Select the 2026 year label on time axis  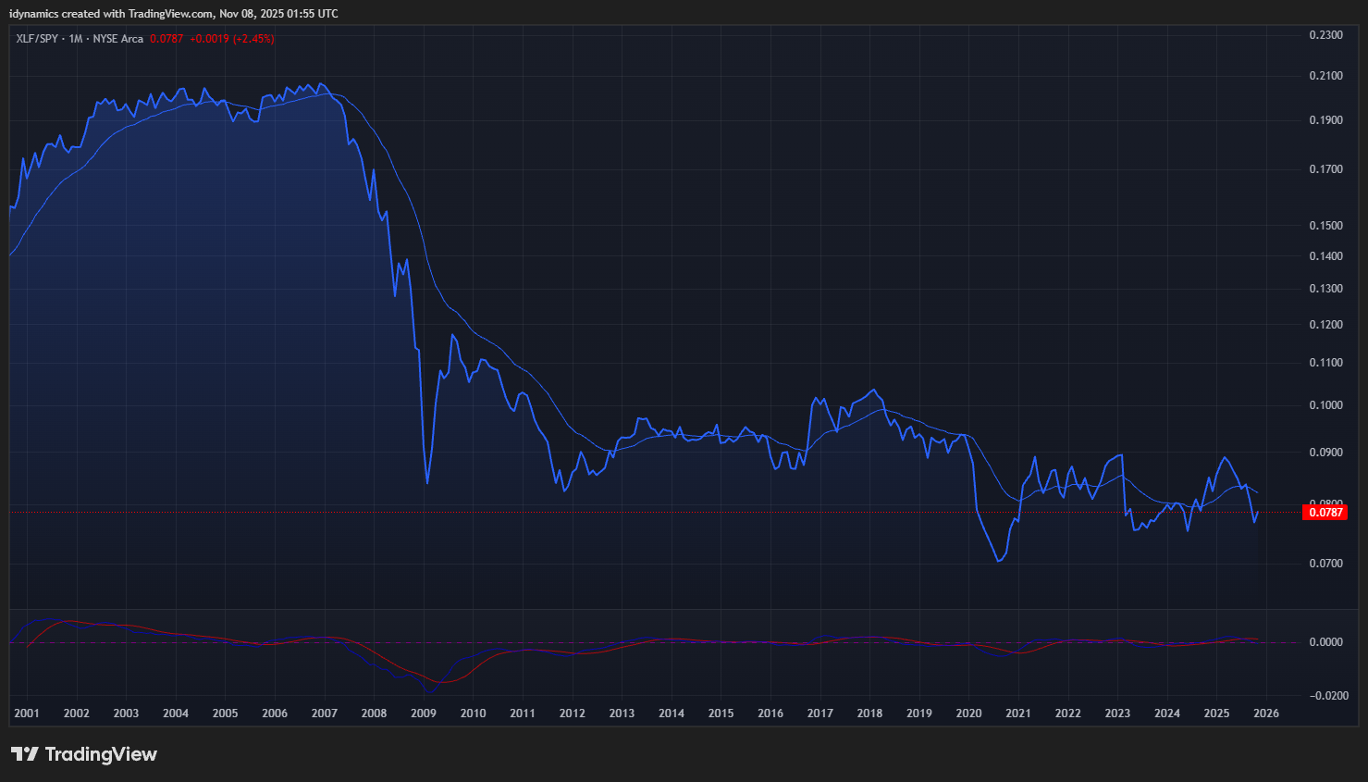coord(1265,713)
